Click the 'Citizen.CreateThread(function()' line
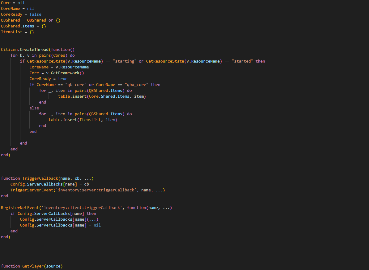Image resolution: width=369 pixels, height=270 pixels. coord(38,50)
